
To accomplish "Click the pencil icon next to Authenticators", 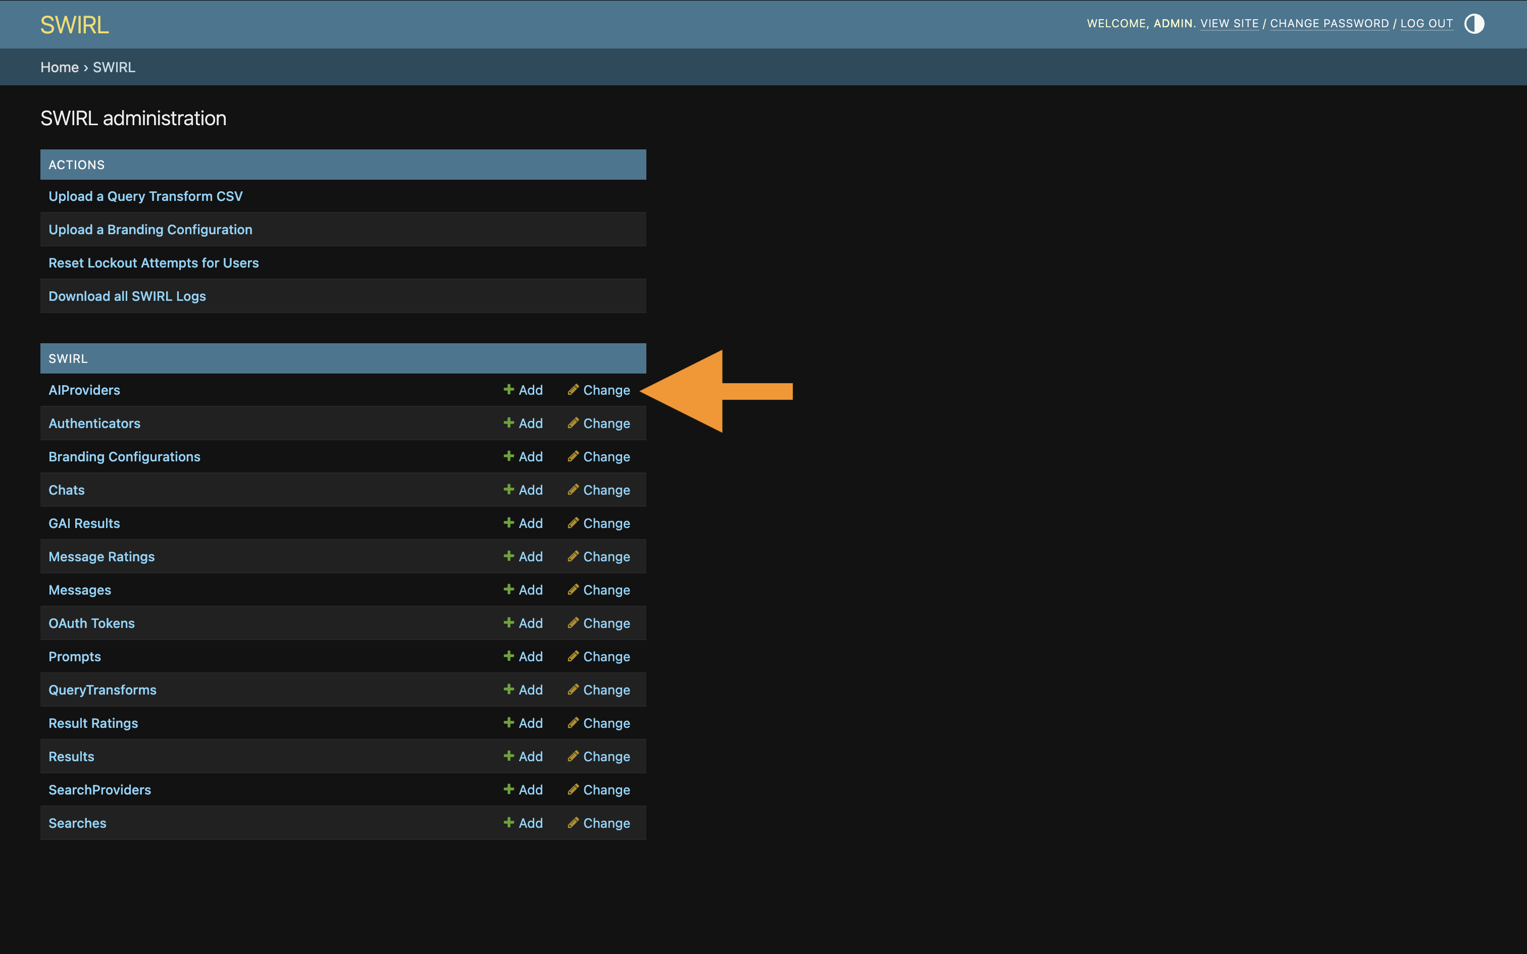I will (x=573, y=423).
